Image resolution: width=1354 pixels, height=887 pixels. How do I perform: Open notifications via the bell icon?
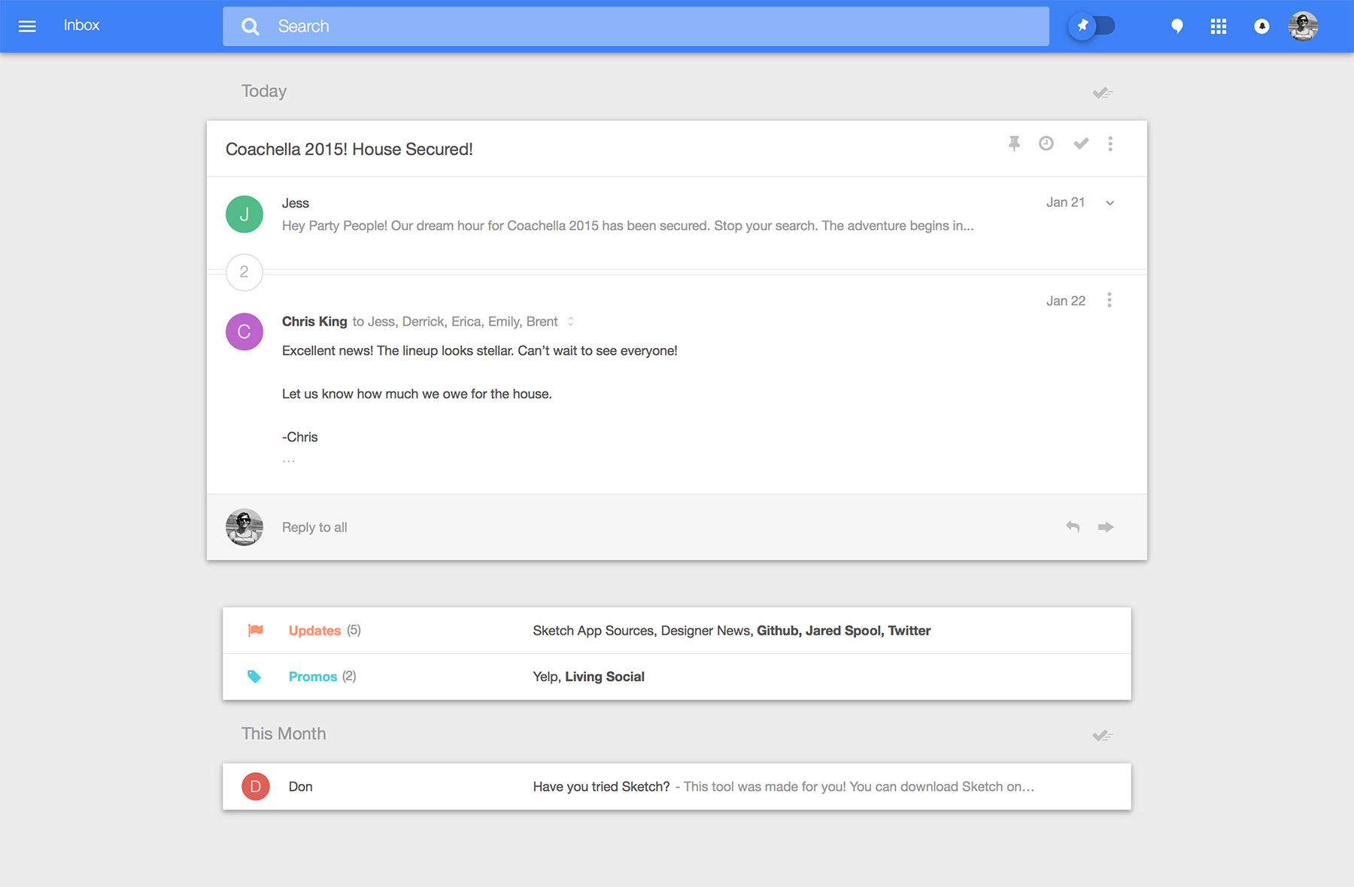tap(1261, 26)
